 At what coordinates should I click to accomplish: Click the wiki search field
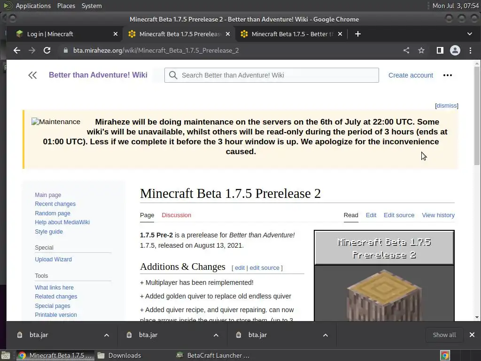coord(272,75)
